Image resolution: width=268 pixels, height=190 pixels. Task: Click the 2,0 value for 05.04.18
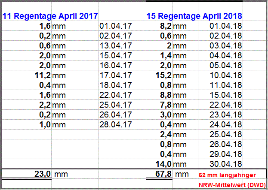tap(166, 66)
